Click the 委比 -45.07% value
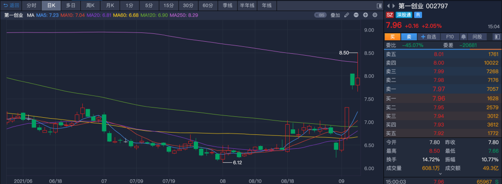The height and width of the screenshot is (184, 502). tap(413, 45)
